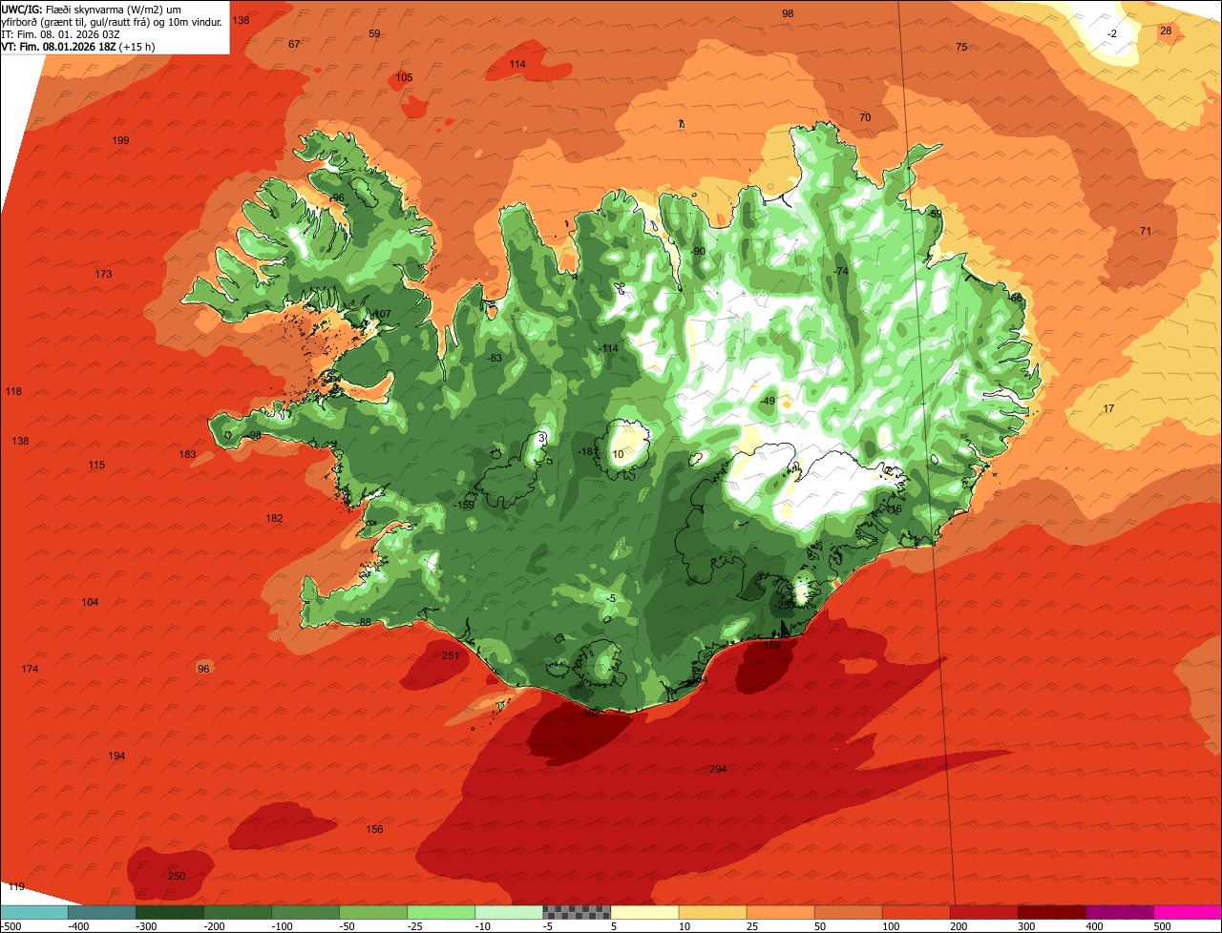Select the inland value -83
This screenshot has height=933, width=1222.
click(494, 358)
